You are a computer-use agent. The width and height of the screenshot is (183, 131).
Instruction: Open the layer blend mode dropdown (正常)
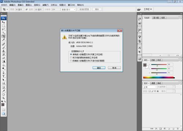pos(150,87)
